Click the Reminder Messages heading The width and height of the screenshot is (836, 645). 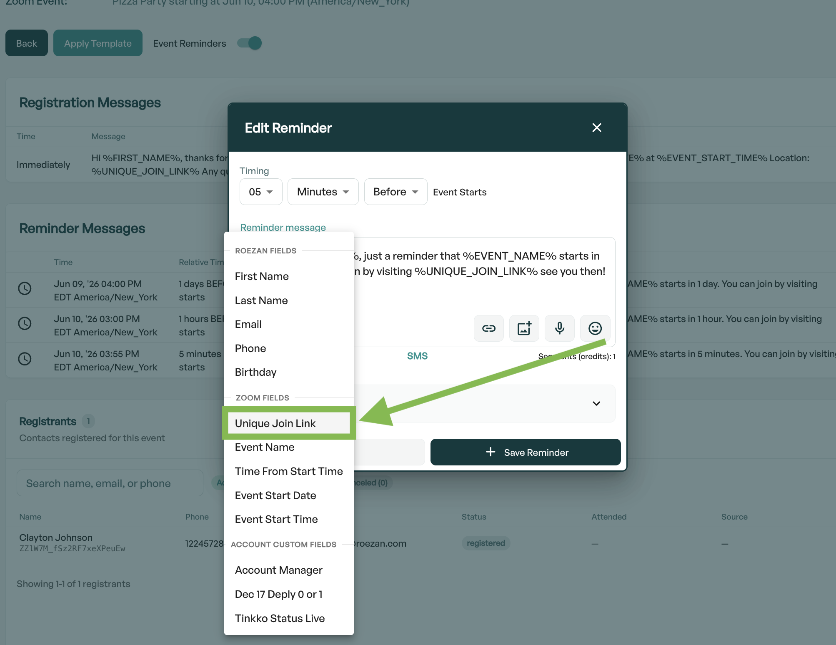point(82,228)
